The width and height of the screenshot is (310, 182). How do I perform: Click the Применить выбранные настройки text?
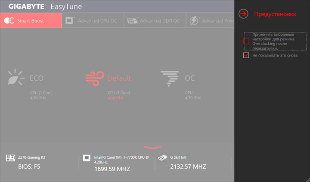coord(273,41)
